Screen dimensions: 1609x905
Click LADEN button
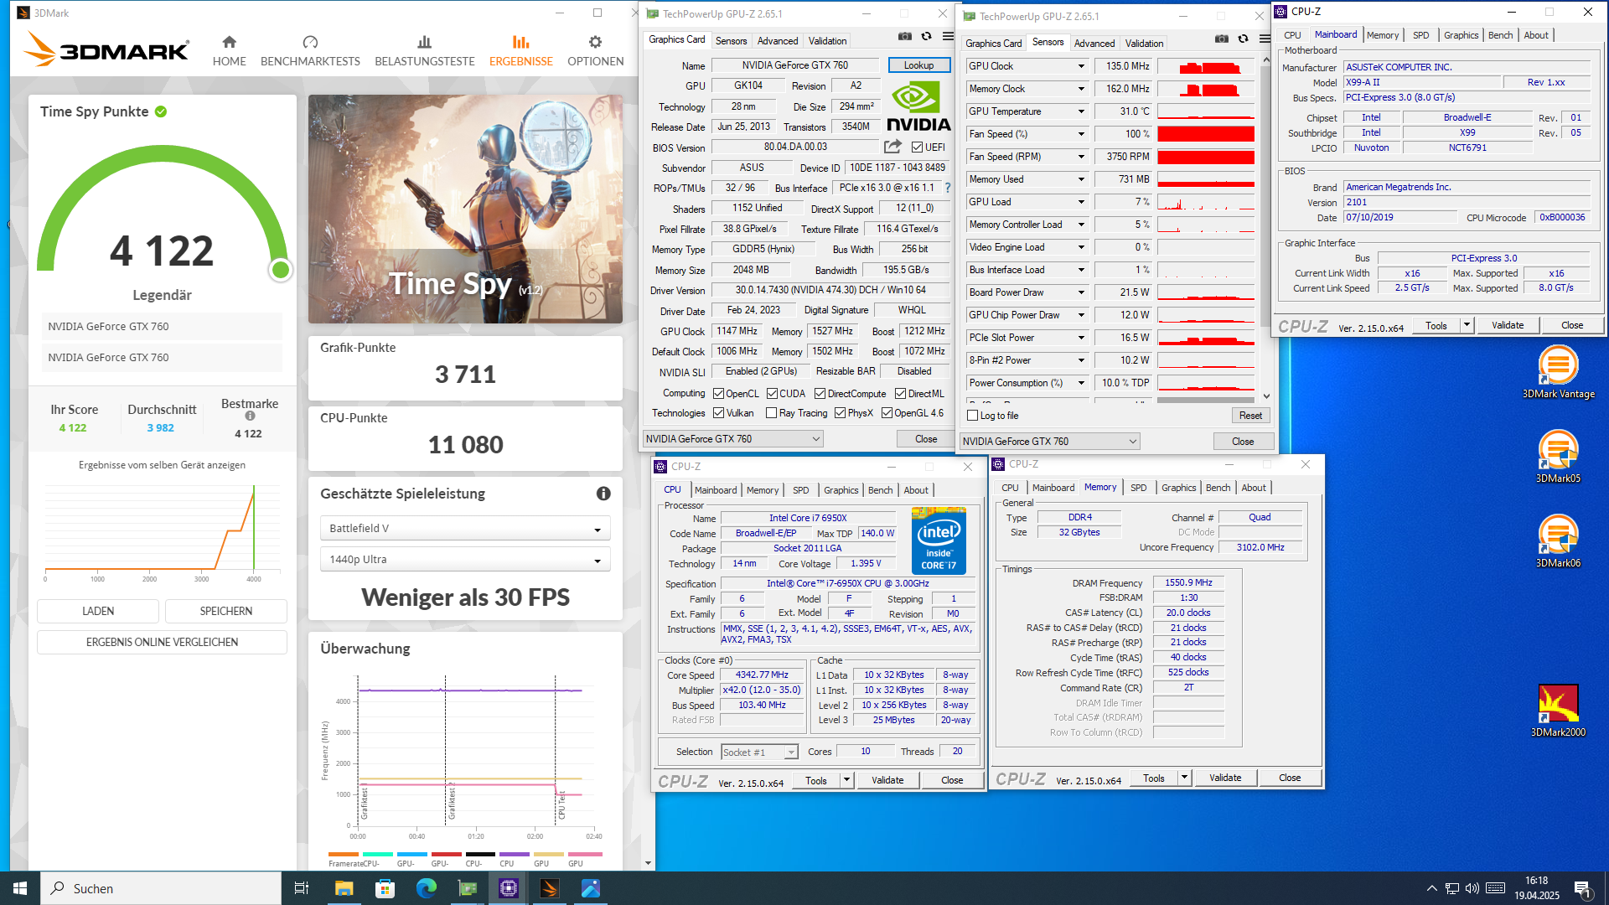pyautogui.click(x=98, y=612)
